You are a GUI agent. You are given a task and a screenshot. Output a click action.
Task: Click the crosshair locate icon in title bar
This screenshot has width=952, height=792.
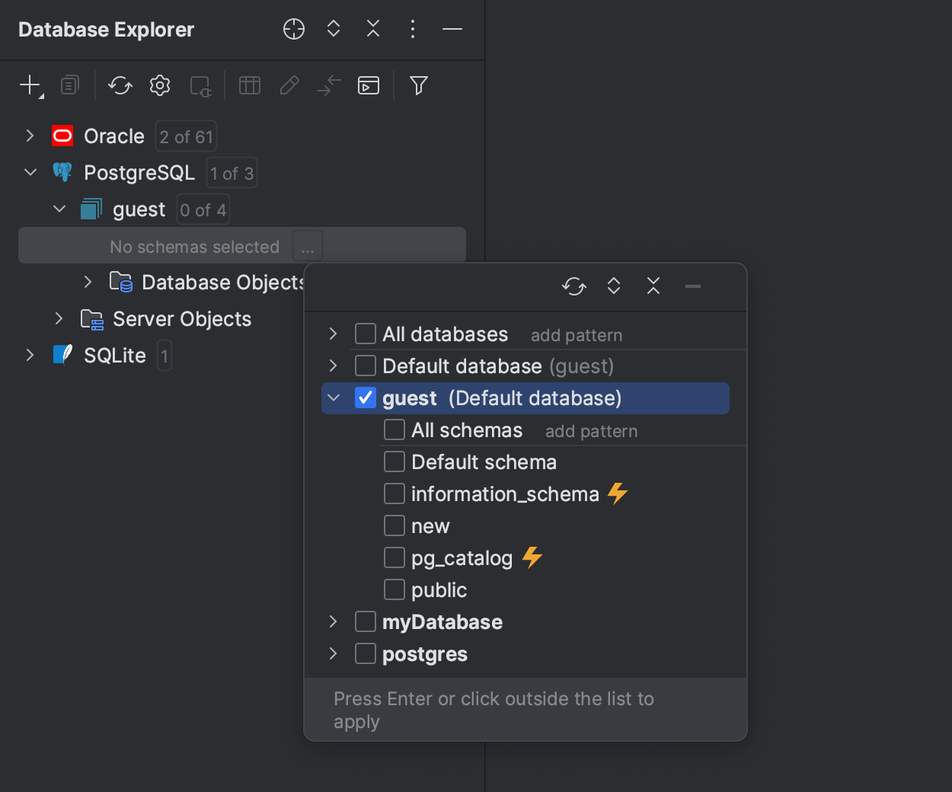[293, 29]
